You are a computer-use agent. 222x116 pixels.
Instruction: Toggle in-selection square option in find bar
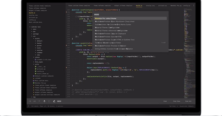(x=49, y=101)
